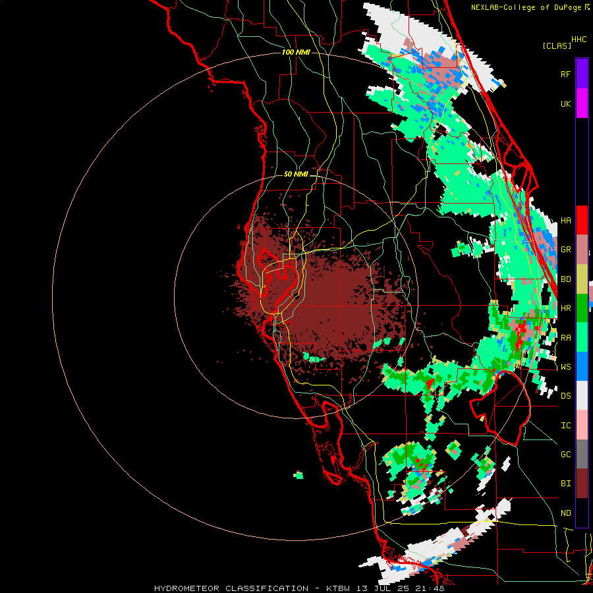Pick the dark green HR legend swatch

[x=582, y=308]
